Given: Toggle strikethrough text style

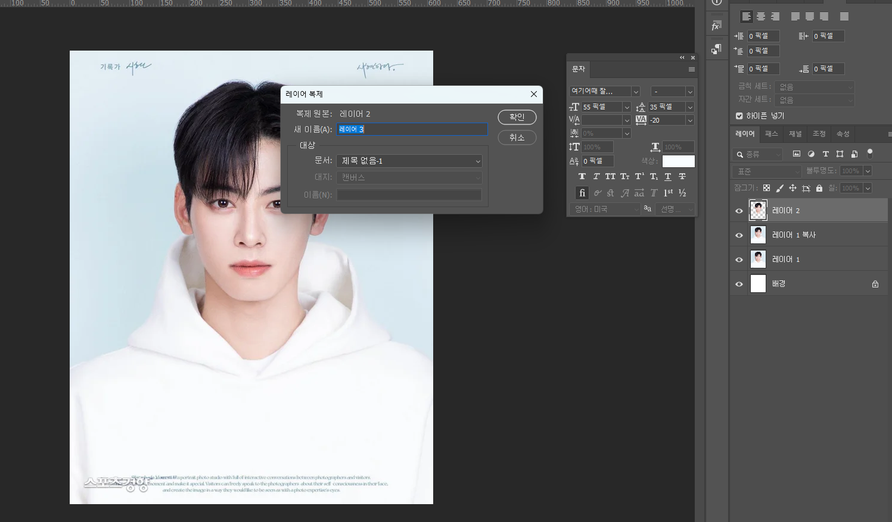Looking at the screenshot, I should point(682,177).
